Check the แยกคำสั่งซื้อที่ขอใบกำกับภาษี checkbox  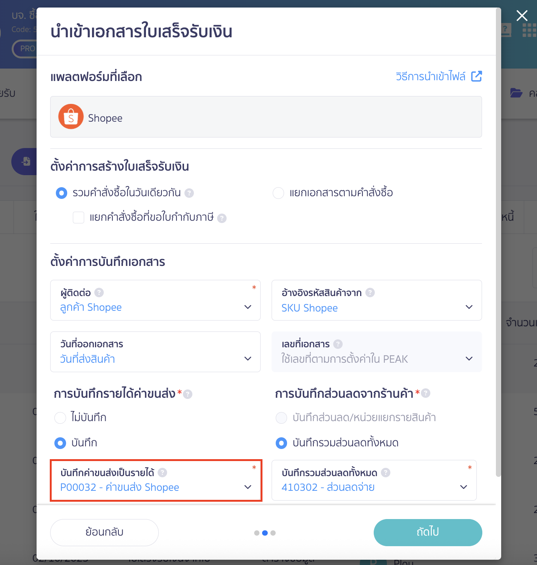[78, 217]
